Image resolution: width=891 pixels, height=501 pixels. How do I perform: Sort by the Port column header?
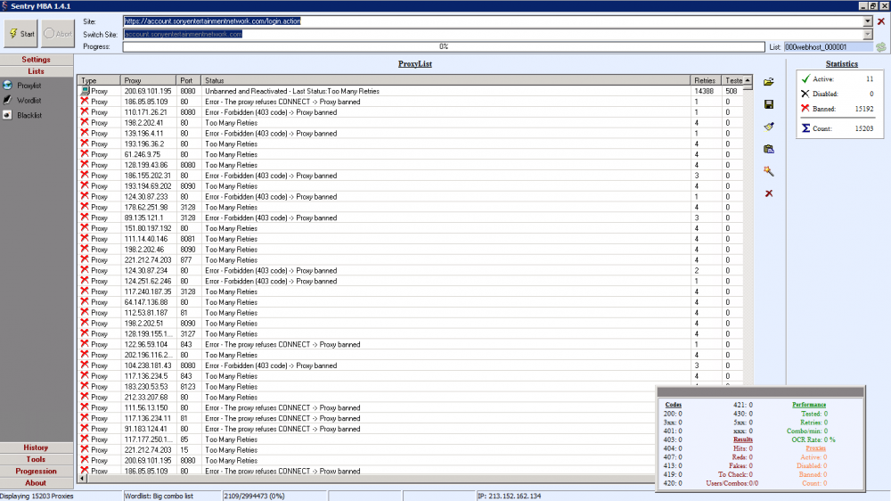click(188, 80)
